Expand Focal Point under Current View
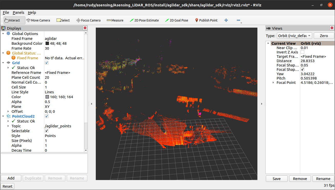 273,82
